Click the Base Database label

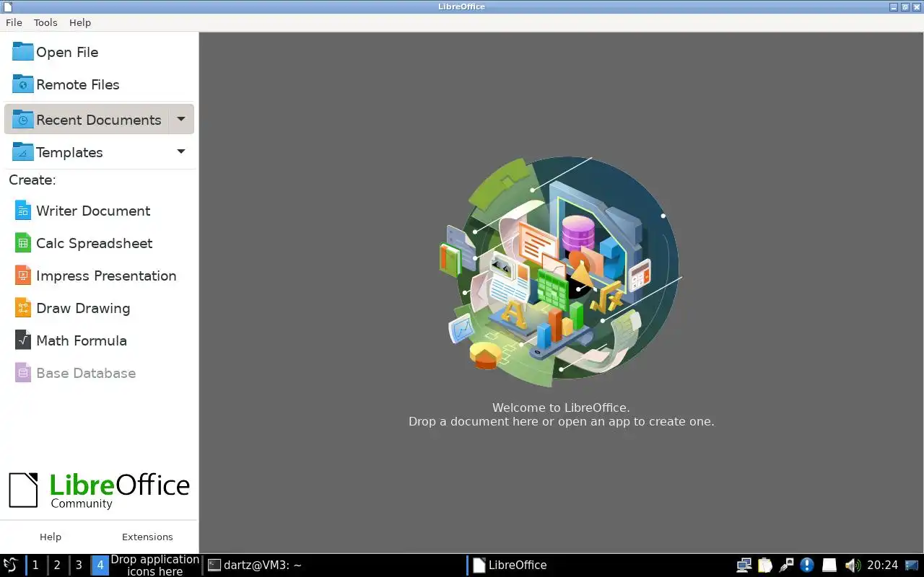[x=86, y=373]
